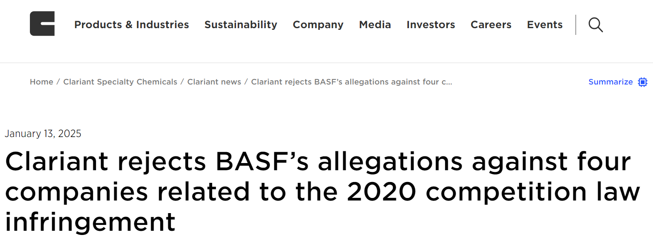The image size is (653, 248).
Task: Open the Sustainability menu
Action: pos(241,25)
